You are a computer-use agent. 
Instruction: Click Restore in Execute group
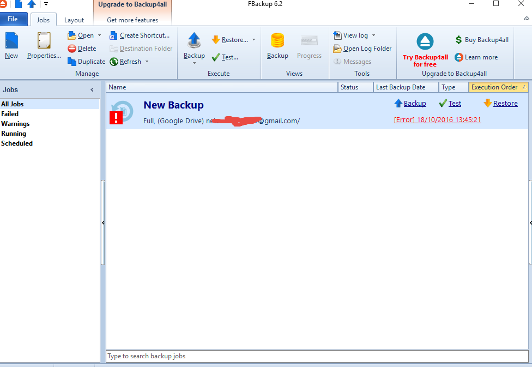pyautogui.click(x=229, y=40)
